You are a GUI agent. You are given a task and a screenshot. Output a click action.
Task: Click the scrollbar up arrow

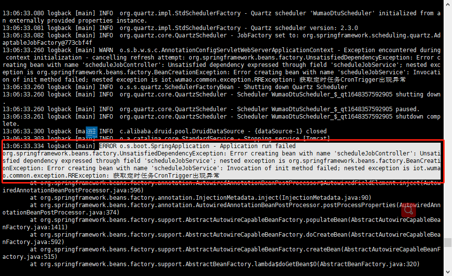[448, 4]
